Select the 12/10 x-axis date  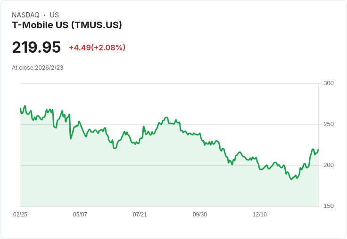tap(260, 215)
